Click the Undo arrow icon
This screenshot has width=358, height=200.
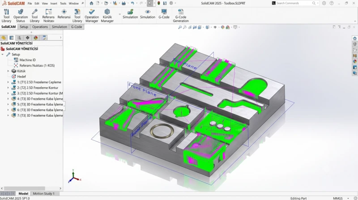pos(132,3)
